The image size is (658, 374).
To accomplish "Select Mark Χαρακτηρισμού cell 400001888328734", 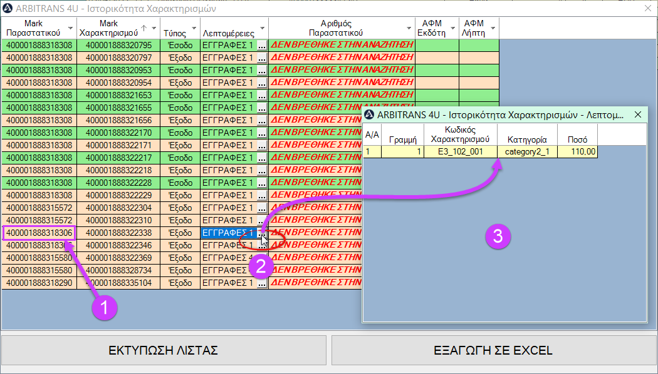I will pos(118,271).
